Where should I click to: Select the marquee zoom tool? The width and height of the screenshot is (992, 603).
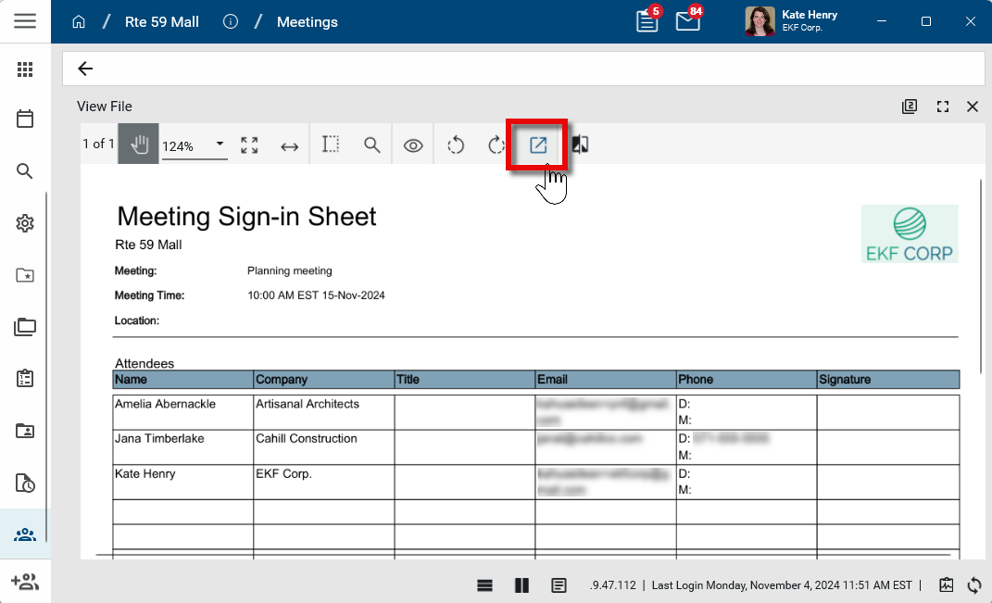(331, 145)
